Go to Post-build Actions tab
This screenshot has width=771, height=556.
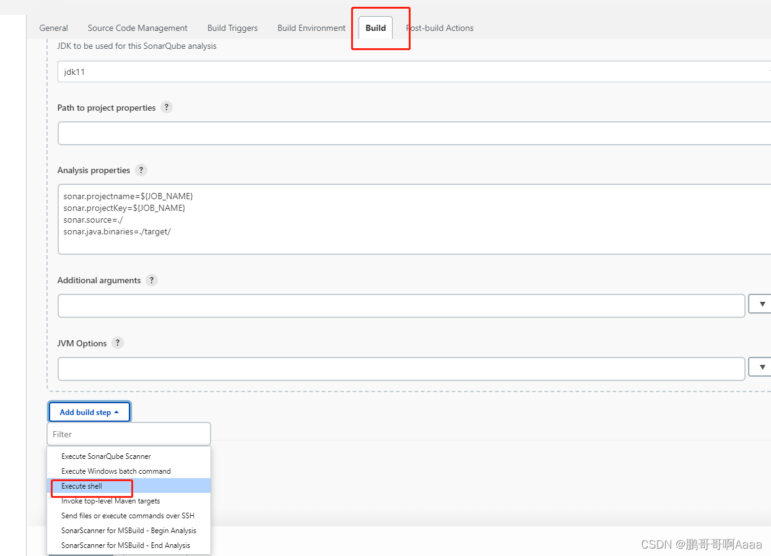pos(440,28)
